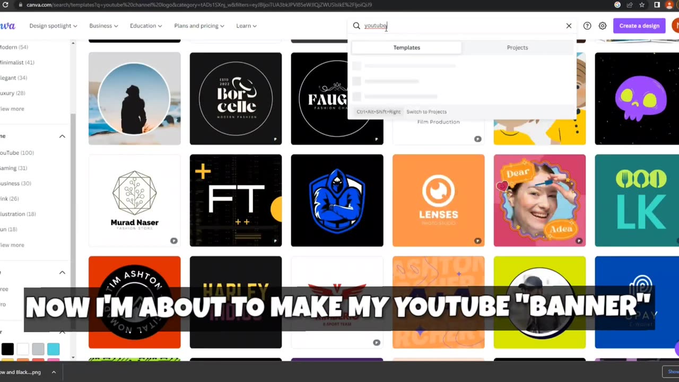This screenshot has height=382, width=679.
Task: Open the blue hooded mascot template
Action: tap(337, 201)
